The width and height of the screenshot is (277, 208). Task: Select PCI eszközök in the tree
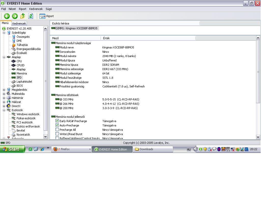tap(24, 122)
